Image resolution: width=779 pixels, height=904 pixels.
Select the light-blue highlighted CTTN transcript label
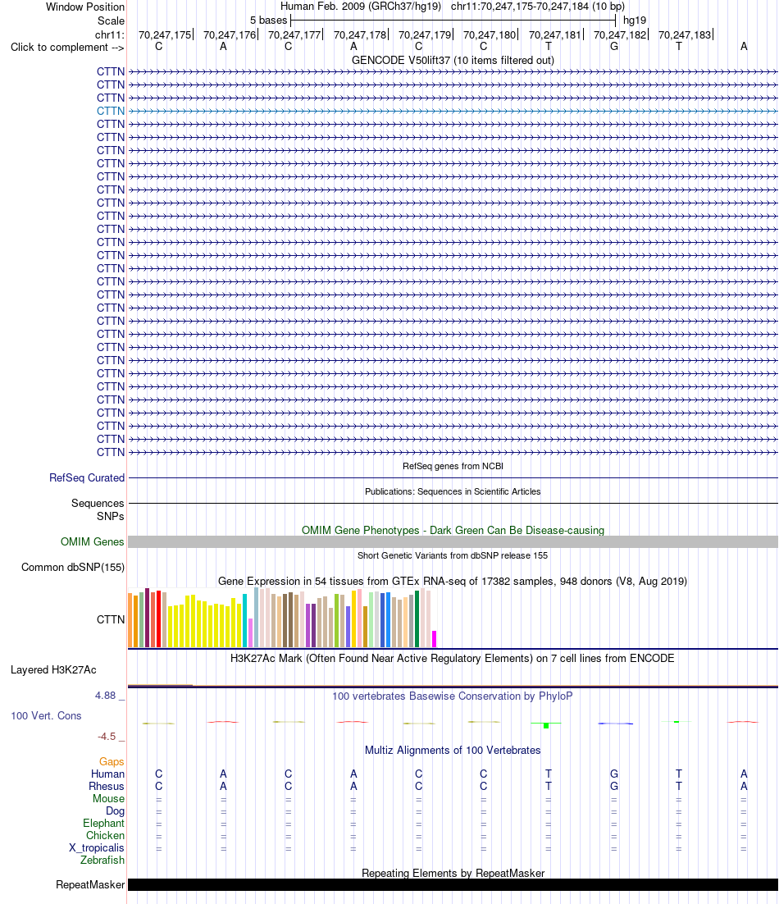pyautogui.click(x=111, y=111)
